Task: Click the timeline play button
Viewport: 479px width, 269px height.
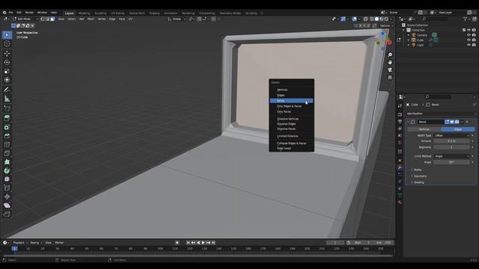Action: [x=203, y=242]
